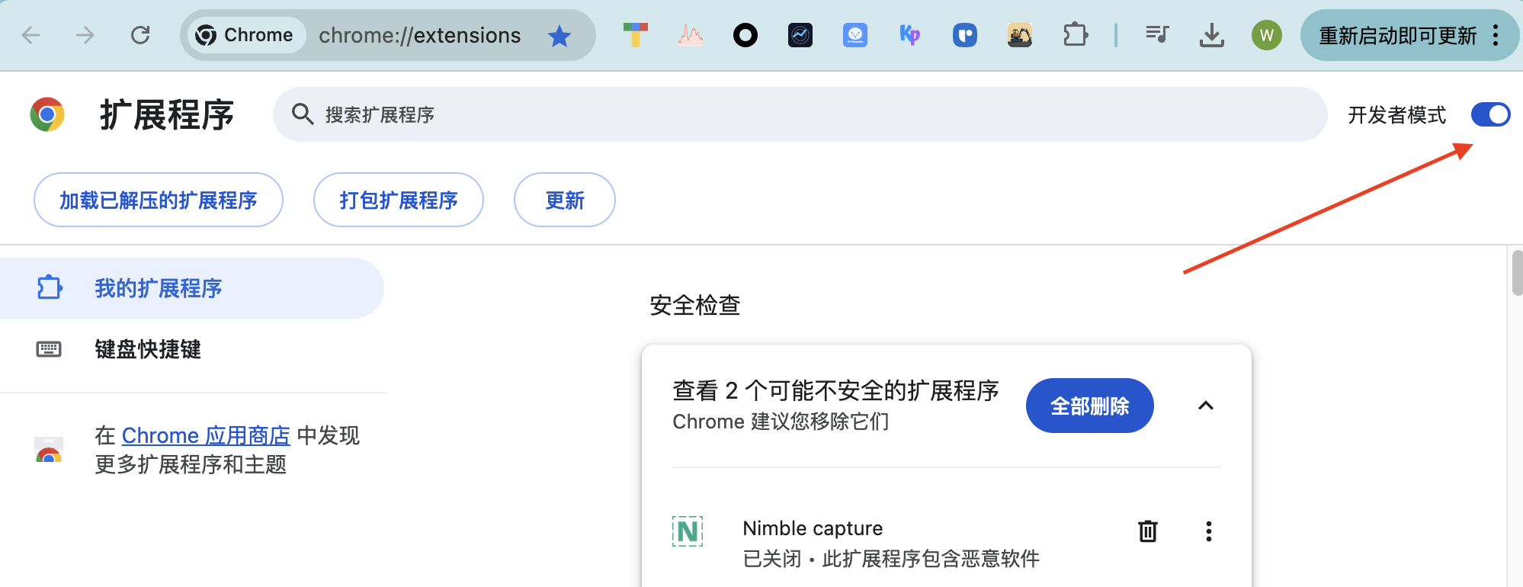Screen dimensions: 1523x587
Task: Reload the extensions page
Action: point(140,35)
